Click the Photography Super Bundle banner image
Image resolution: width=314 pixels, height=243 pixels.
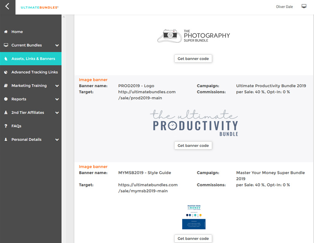point(194,36)
